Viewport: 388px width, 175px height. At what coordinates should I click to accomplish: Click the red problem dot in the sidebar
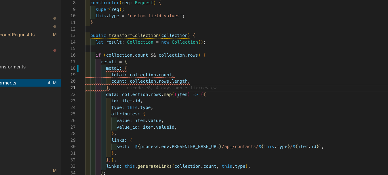pos(55,51)
